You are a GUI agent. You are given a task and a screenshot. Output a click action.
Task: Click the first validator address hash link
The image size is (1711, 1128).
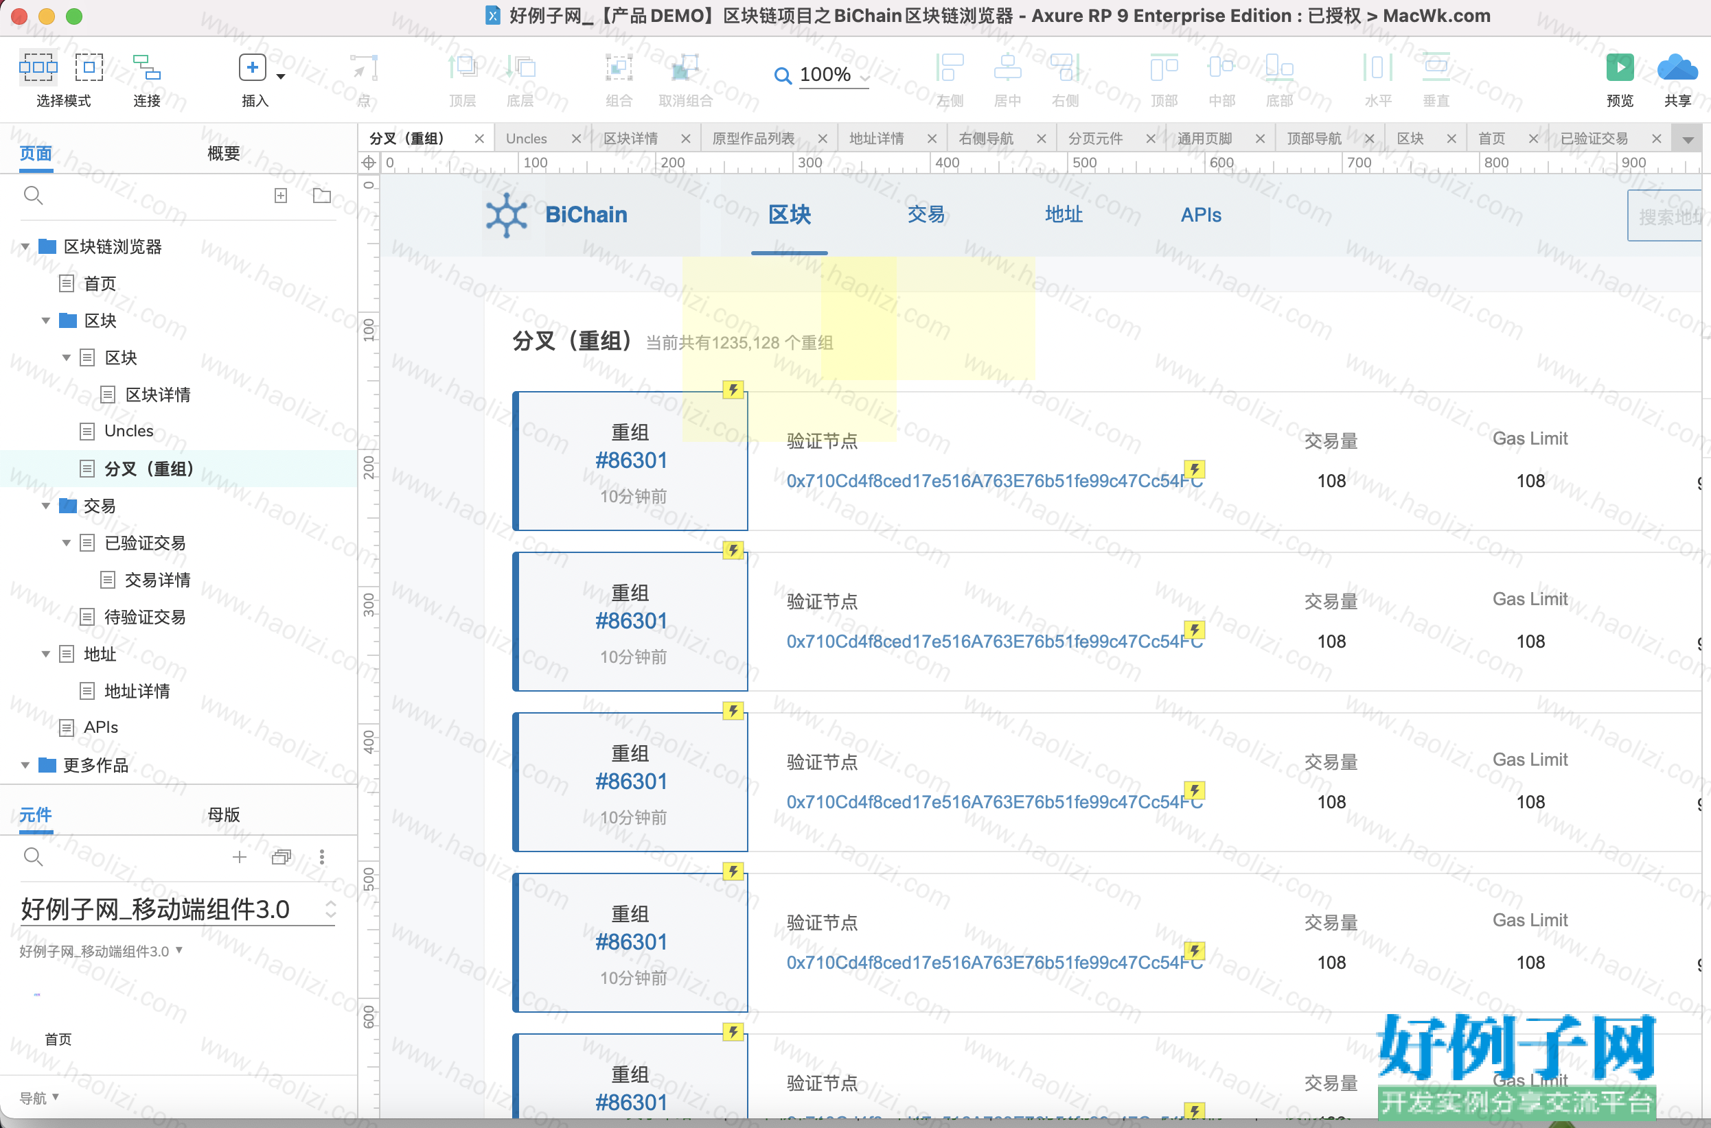(x=994, y=480)
